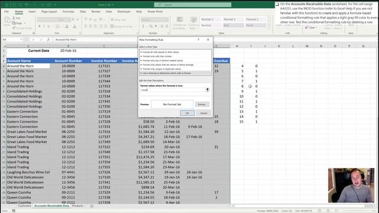The image size is (379, 213).
Task: Switch to the Formulas ribbon tab
Action: pos(69,12)
